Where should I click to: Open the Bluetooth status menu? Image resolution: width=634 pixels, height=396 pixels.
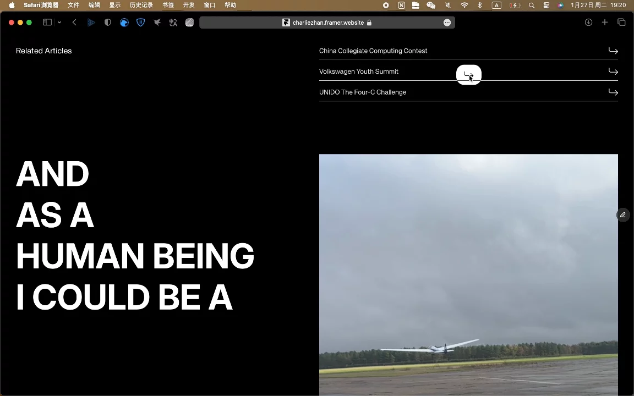pyautogui.click(x=480, y=5)
